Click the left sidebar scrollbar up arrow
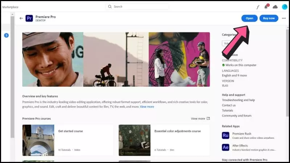 (x=12, y=14)
